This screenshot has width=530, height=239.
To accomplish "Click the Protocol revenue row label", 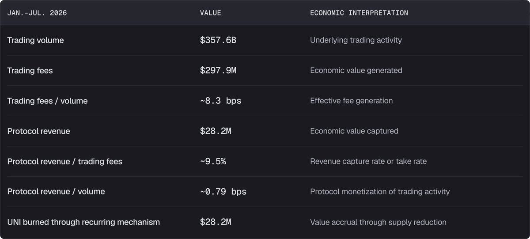I will (x=38, y=131).
